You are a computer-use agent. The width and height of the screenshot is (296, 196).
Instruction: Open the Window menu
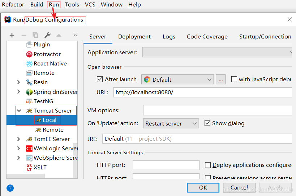tap(112, 5)
